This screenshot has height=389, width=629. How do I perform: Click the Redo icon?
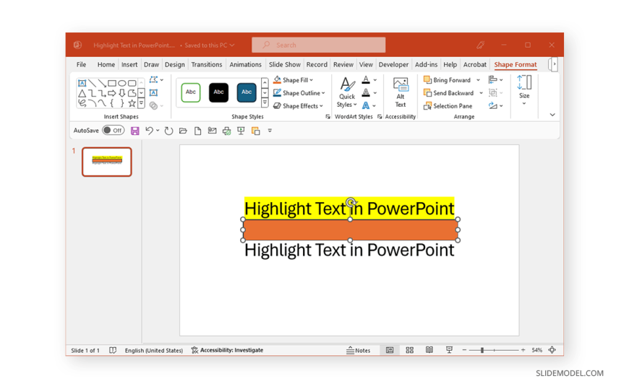[168, 131]
